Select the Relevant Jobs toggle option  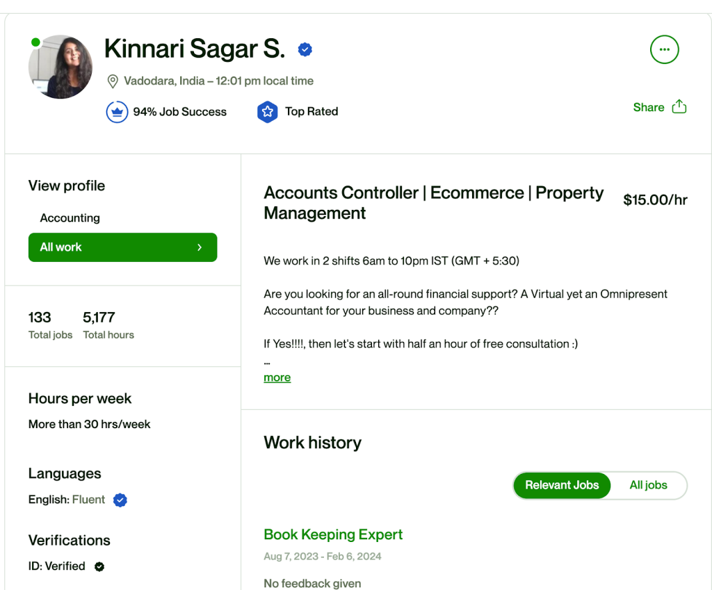click(562, 485)
